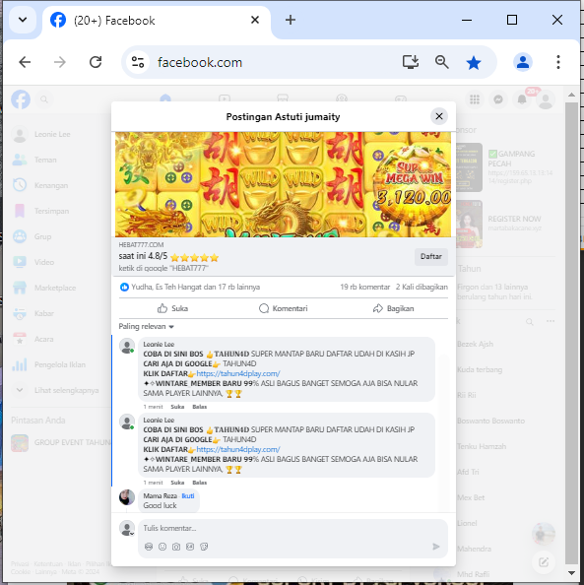Open the tab search dropdown arrow
The width and height of the screenshot is (584, 585).
pos(23,20)
